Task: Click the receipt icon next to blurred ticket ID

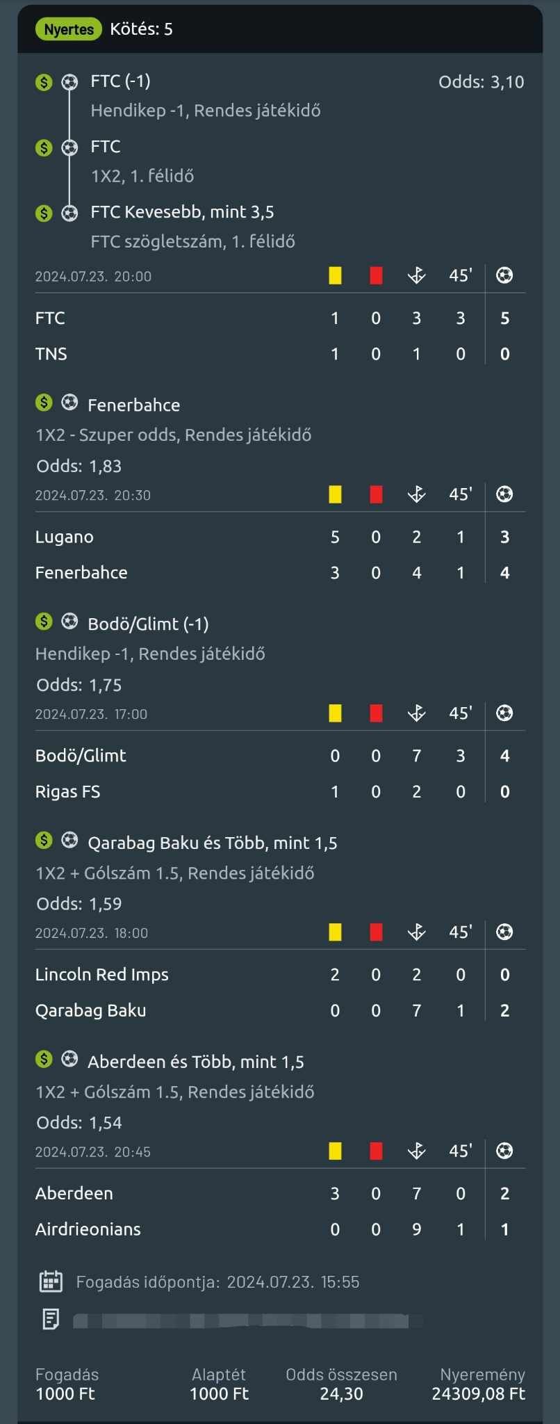Action: [x=51, y=1319]
